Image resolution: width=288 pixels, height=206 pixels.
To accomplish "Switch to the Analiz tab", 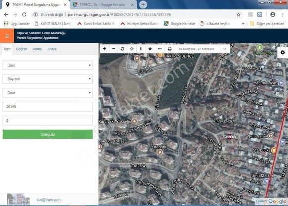I will pyautogui.click(x=52, y=49).
